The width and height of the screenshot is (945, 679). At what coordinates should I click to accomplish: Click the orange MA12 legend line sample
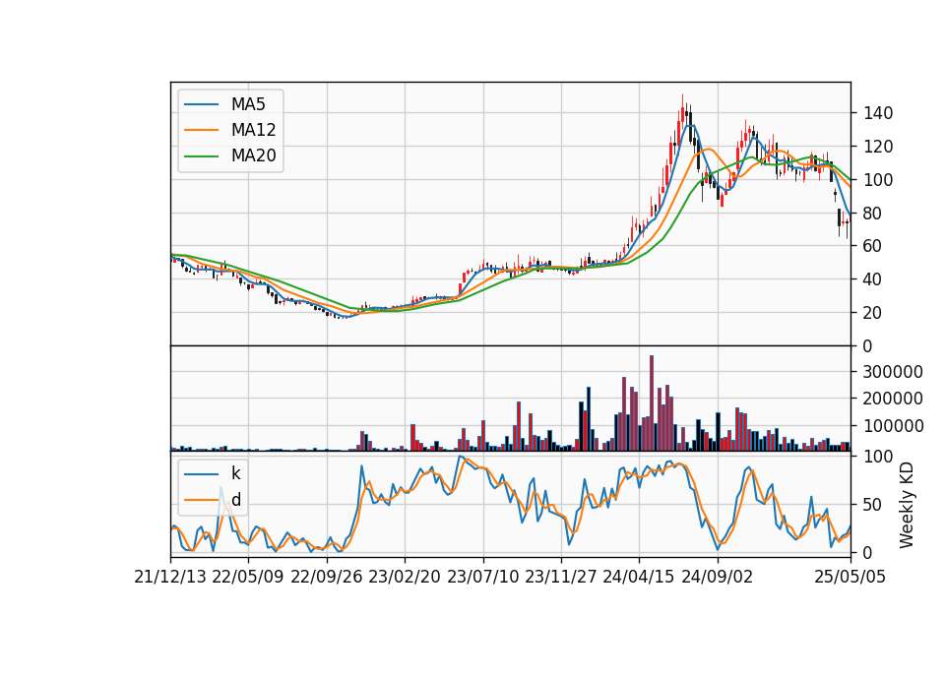[x=201, y=130]
